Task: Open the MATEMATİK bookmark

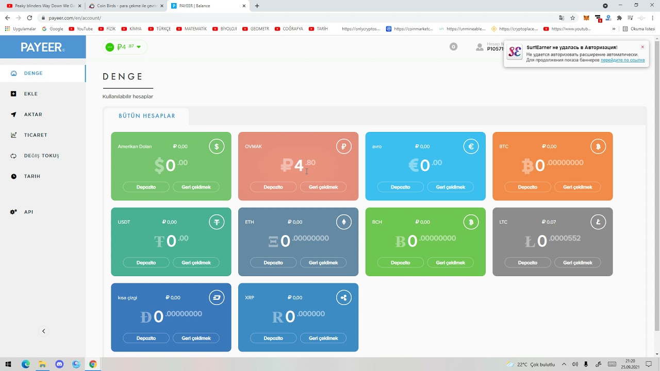Action: [191, 29]
